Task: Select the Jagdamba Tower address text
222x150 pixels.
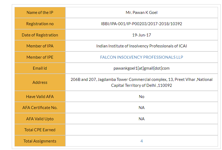Action: pyautogui.click(x=142, y=82)
